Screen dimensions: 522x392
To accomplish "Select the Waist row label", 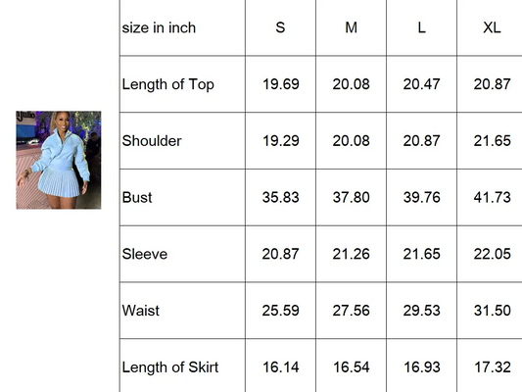I will coord(182,311).
